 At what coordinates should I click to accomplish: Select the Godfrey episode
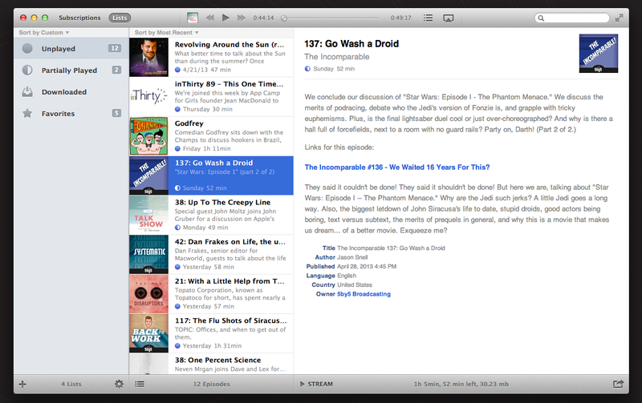[211, 136]
